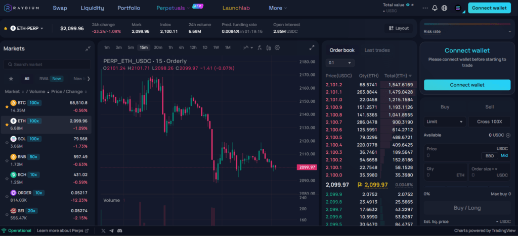Click the mark price flag icon in order book
Viewport: 518px width, 236px height.
pyautogui.click(x=360, y=185)
